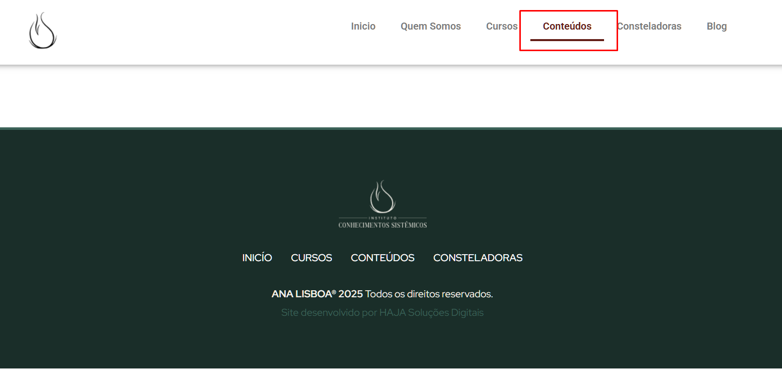Select Cursos in the header navigation
The width and height of the screenshot is (782, 380).
click(501, 26)
